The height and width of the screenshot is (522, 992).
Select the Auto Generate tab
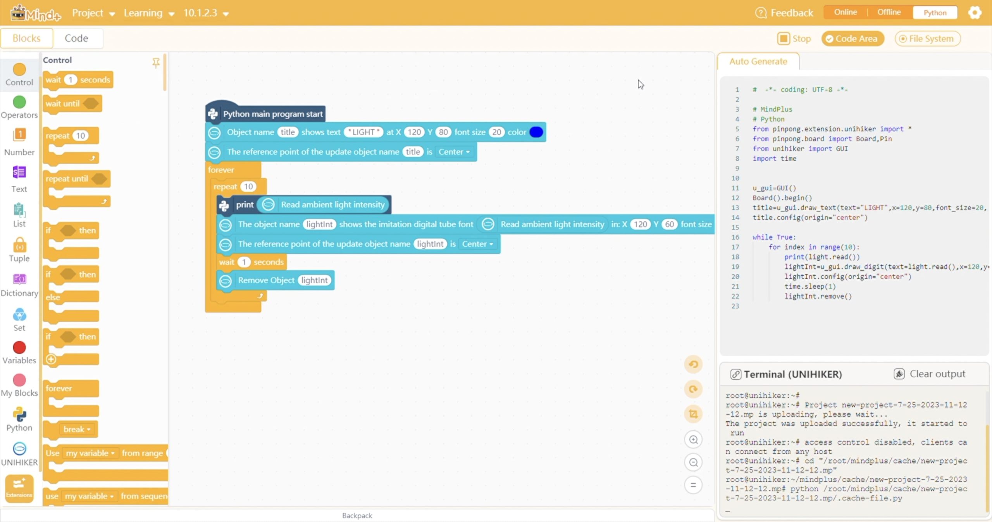(x=758, y=62)
